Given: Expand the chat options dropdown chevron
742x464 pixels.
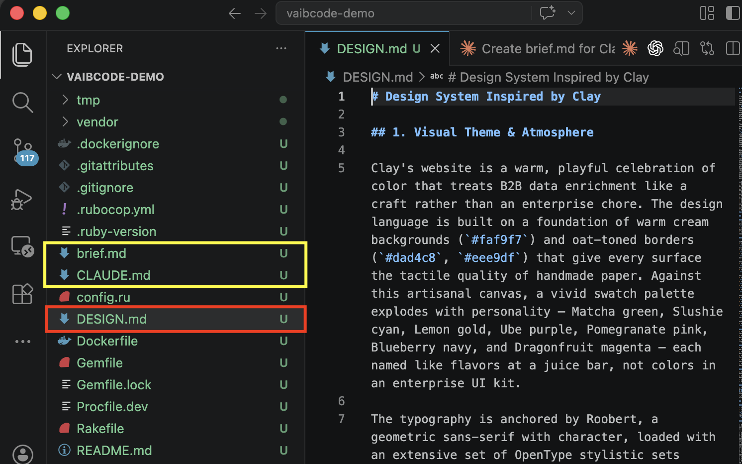Looking at the screenshot, I should (x=571, y=13).
